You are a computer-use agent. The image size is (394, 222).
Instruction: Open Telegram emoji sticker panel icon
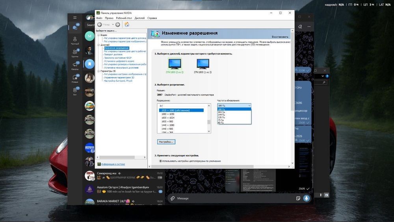click(298, 198)
